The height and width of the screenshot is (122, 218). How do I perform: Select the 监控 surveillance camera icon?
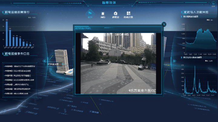[90, 14]
